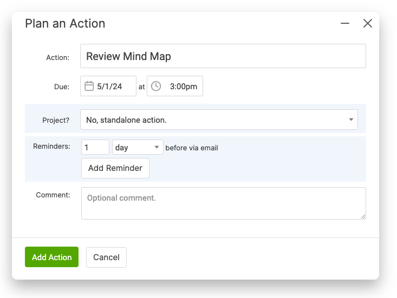Close the Plan an Action dialog
This screenshot has height=298, width=397.
tap(367, 23)
